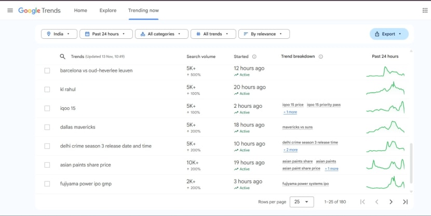The image size is (431, 216).
Task: Open the India location dropdown
Action: coord(59,34)
